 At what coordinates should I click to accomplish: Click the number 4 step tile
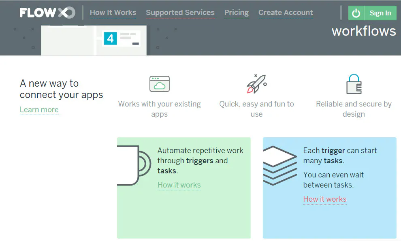click(x=110, y=38)
